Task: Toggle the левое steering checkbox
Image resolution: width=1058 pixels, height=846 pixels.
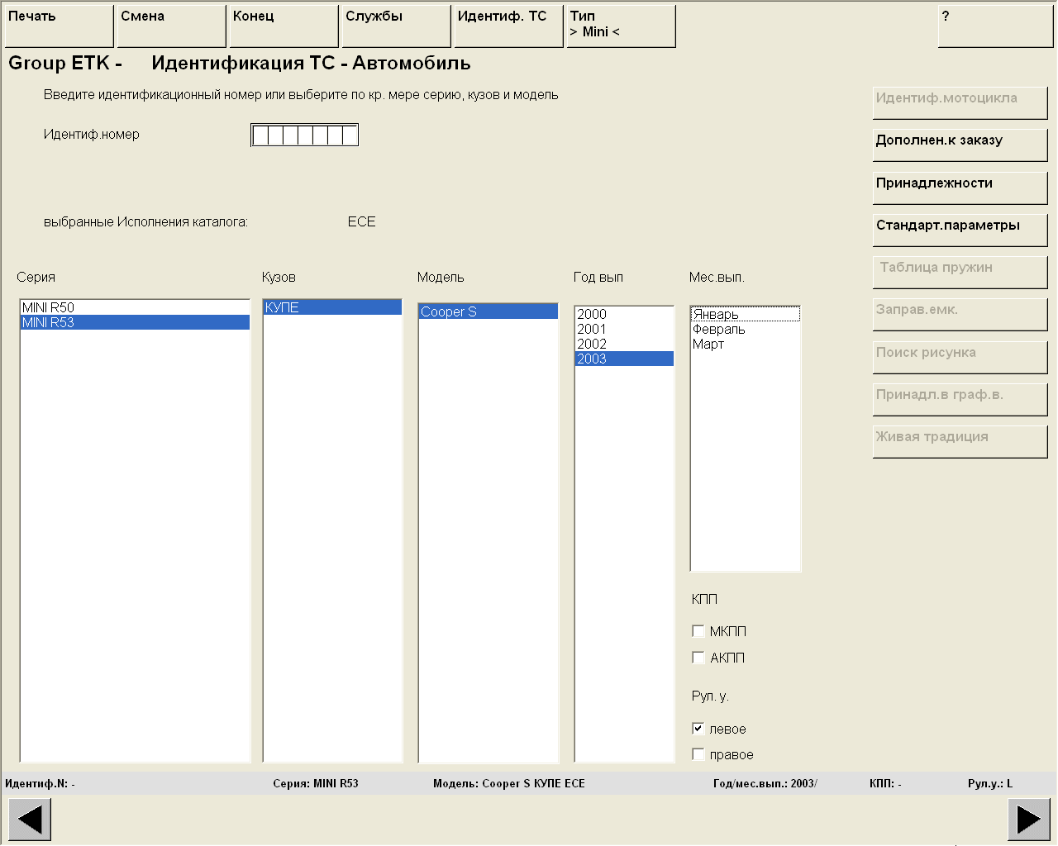Action: (698, 729)
